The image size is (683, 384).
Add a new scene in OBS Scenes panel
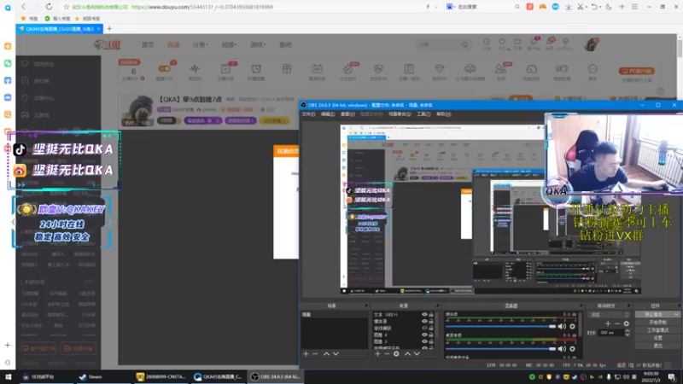click(x=306, y=354)
